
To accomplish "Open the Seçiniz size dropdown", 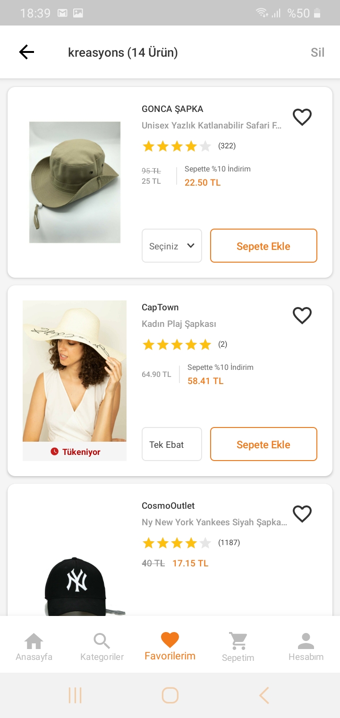I will tap(172, 246).
